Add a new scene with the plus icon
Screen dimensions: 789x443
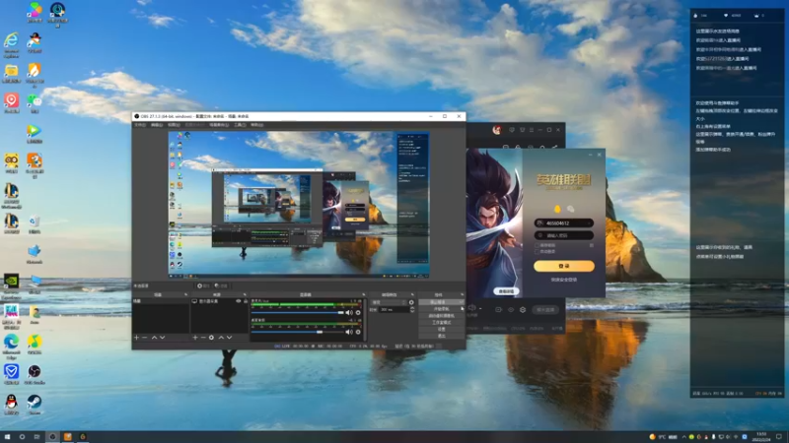(136, 338)
